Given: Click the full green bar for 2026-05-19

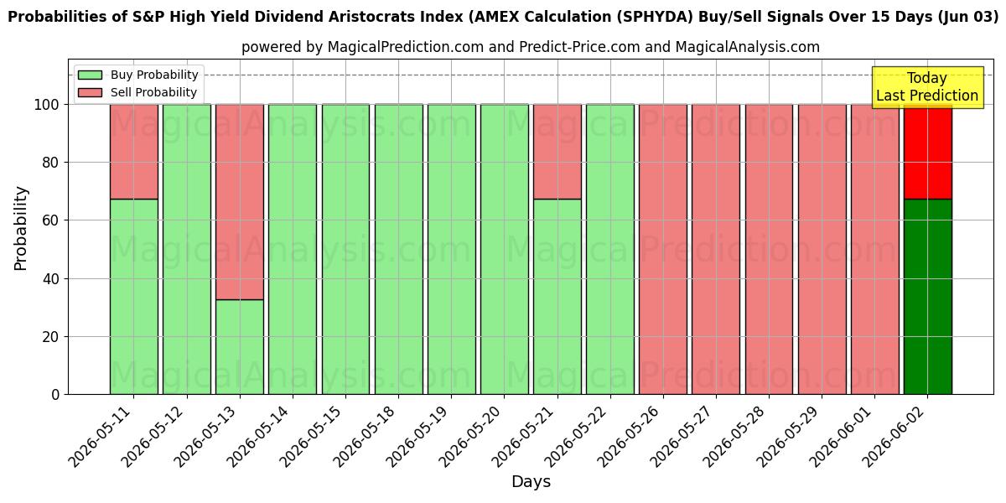Looking at the screenshot, I should [x=451, y=249].
